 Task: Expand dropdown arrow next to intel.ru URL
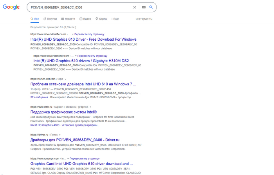(90, 107)
